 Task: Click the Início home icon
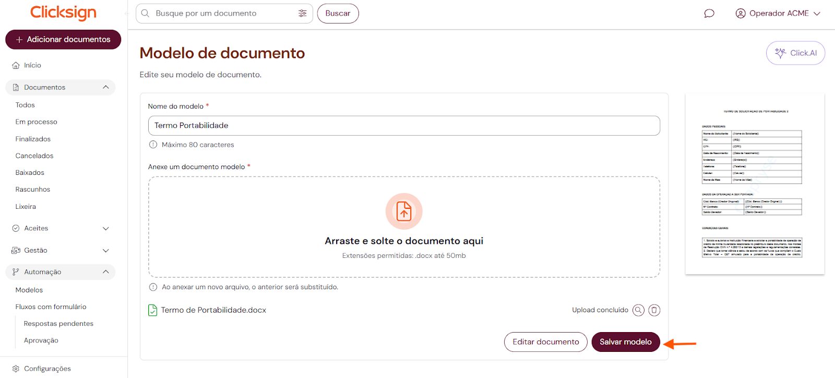point(16,66)
